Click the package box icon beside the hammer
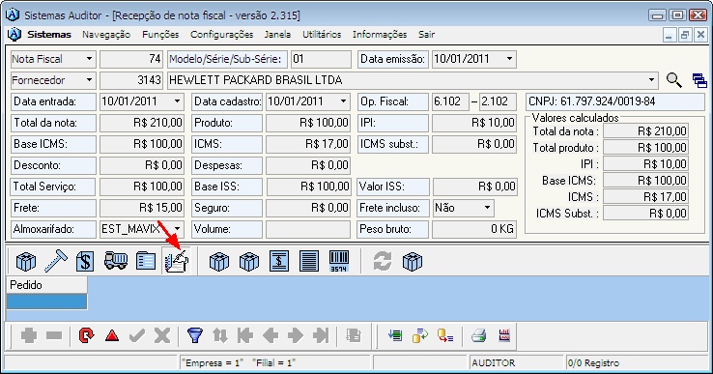 [26, 262]
